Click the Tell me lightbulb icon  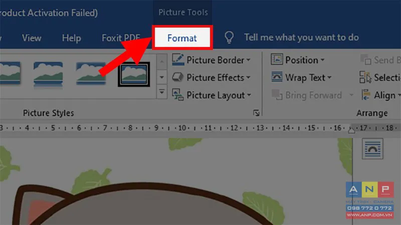click(x=229, y=37)
